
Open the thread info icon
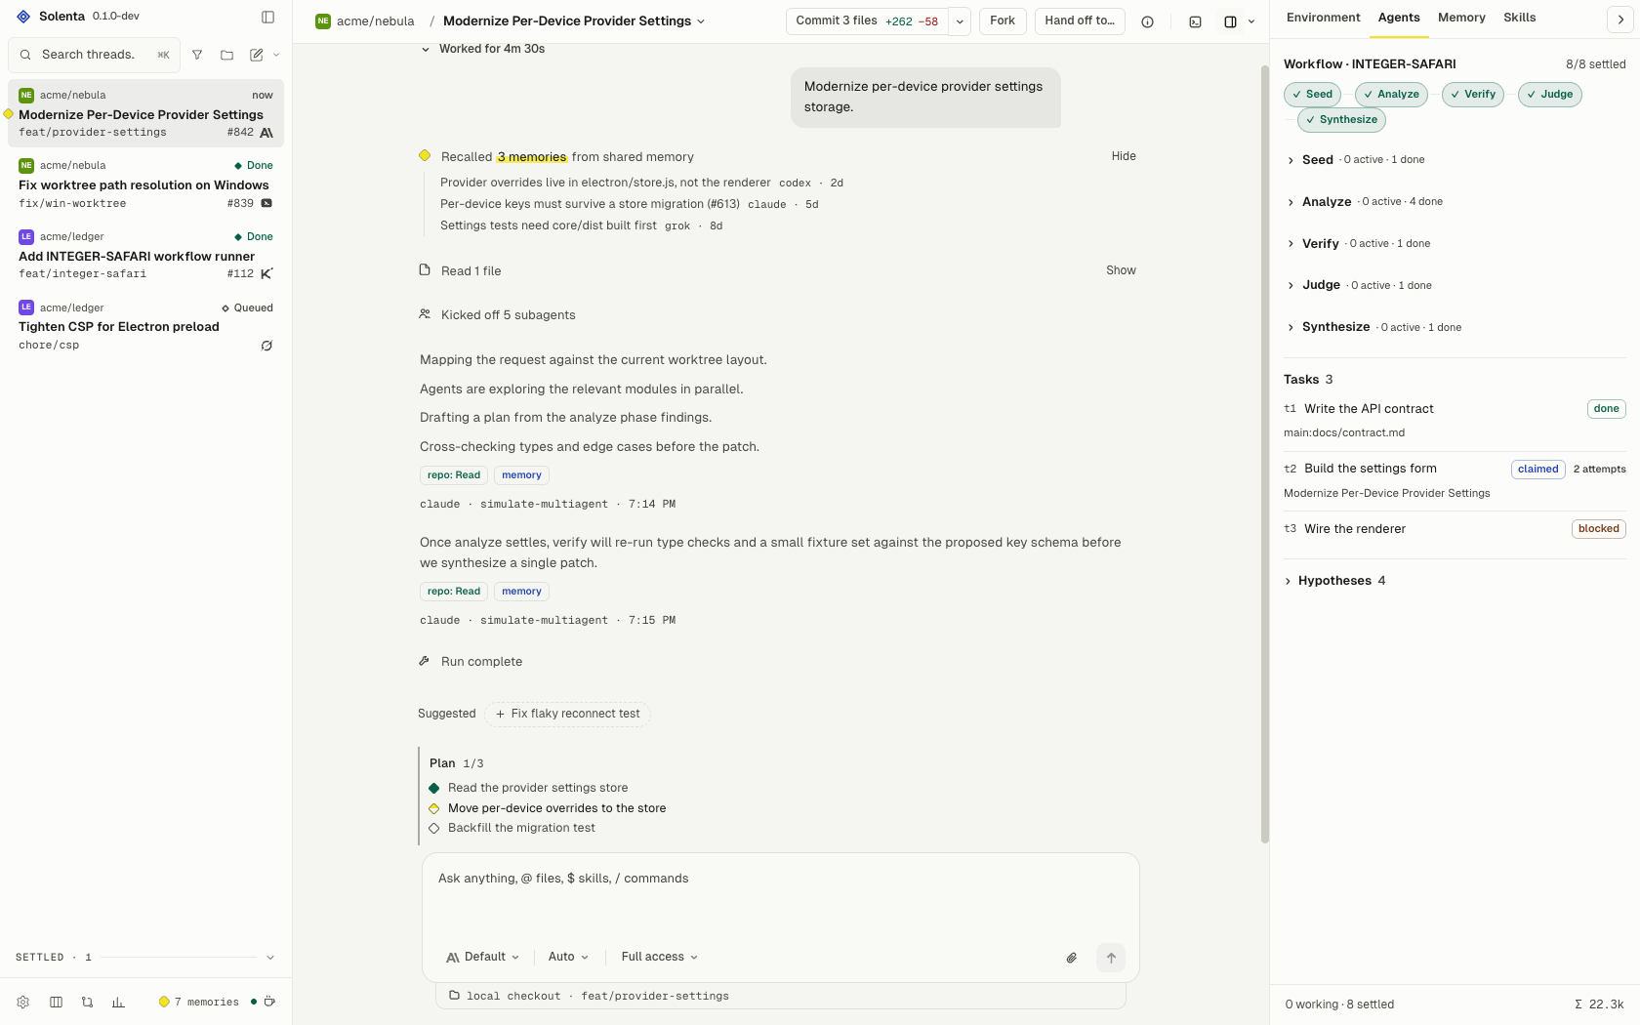[x=1148, y=21]
